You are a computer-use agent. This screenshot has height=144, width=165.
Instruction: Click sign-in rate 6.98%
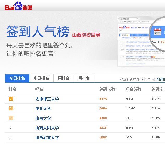[156, 99]
